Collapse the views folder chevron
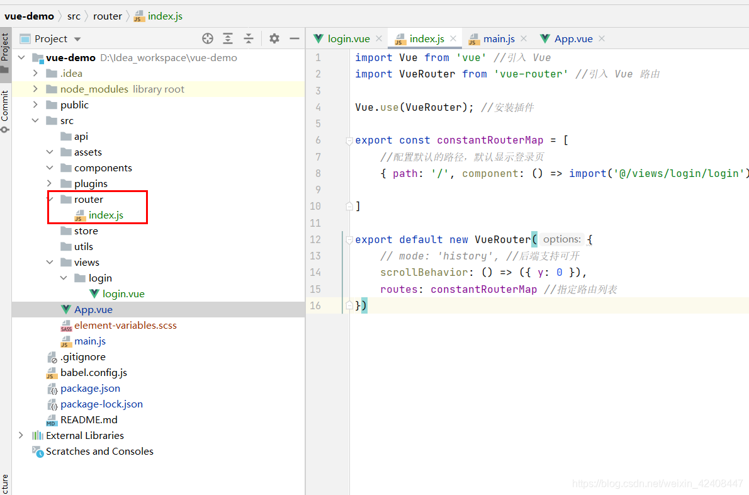749x495 pixels. 50,263
